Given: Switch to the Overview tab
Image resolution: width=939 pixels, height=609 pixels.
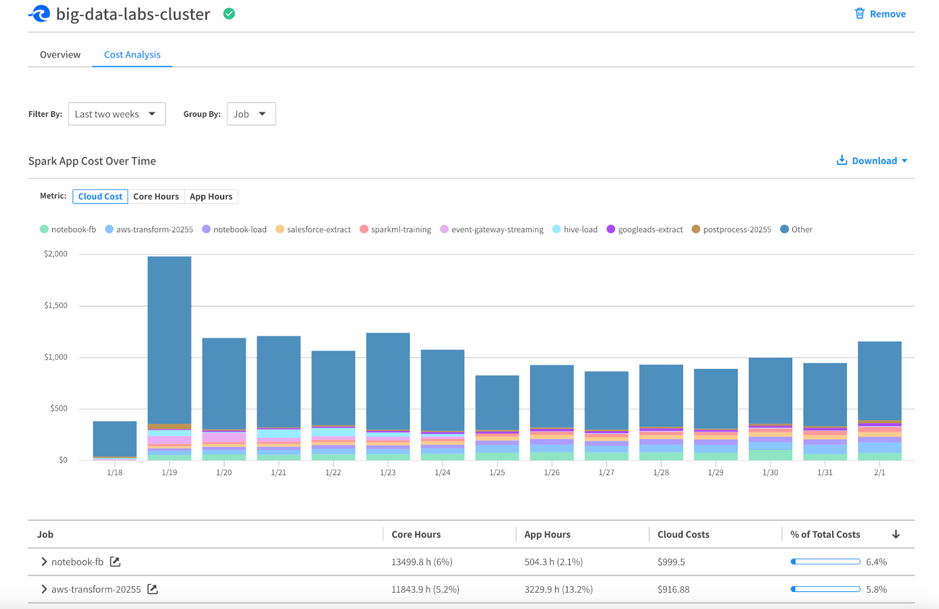Looking at the screenshot, I should (x=60, y=55).
